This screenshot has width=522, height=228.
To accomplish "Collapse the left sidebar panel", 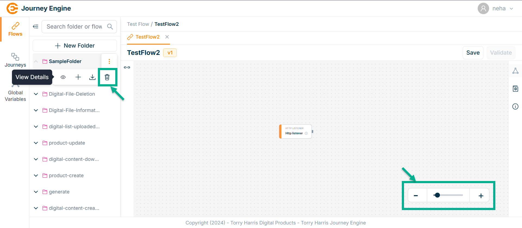I will (x=36, y=27).
